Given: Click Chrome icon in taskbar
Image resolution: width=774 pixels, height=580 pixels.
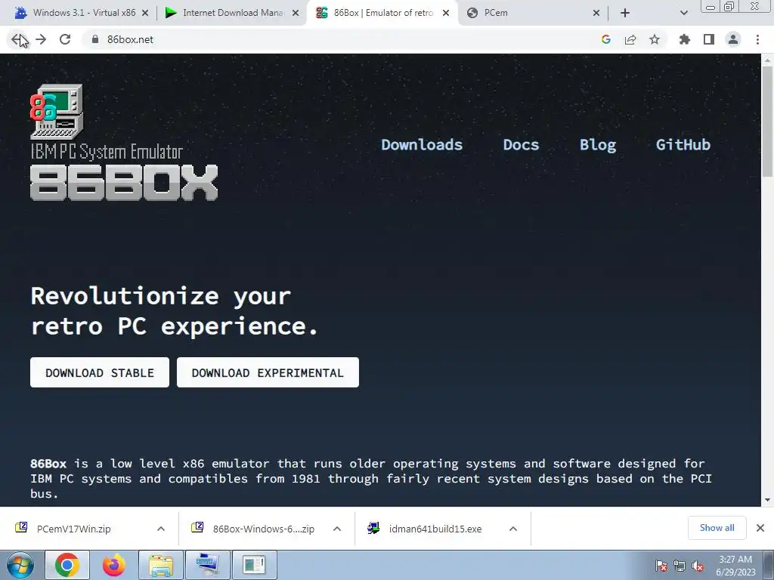Looking at the screenshot, I should pyautogui.click(x=67, y=565).
